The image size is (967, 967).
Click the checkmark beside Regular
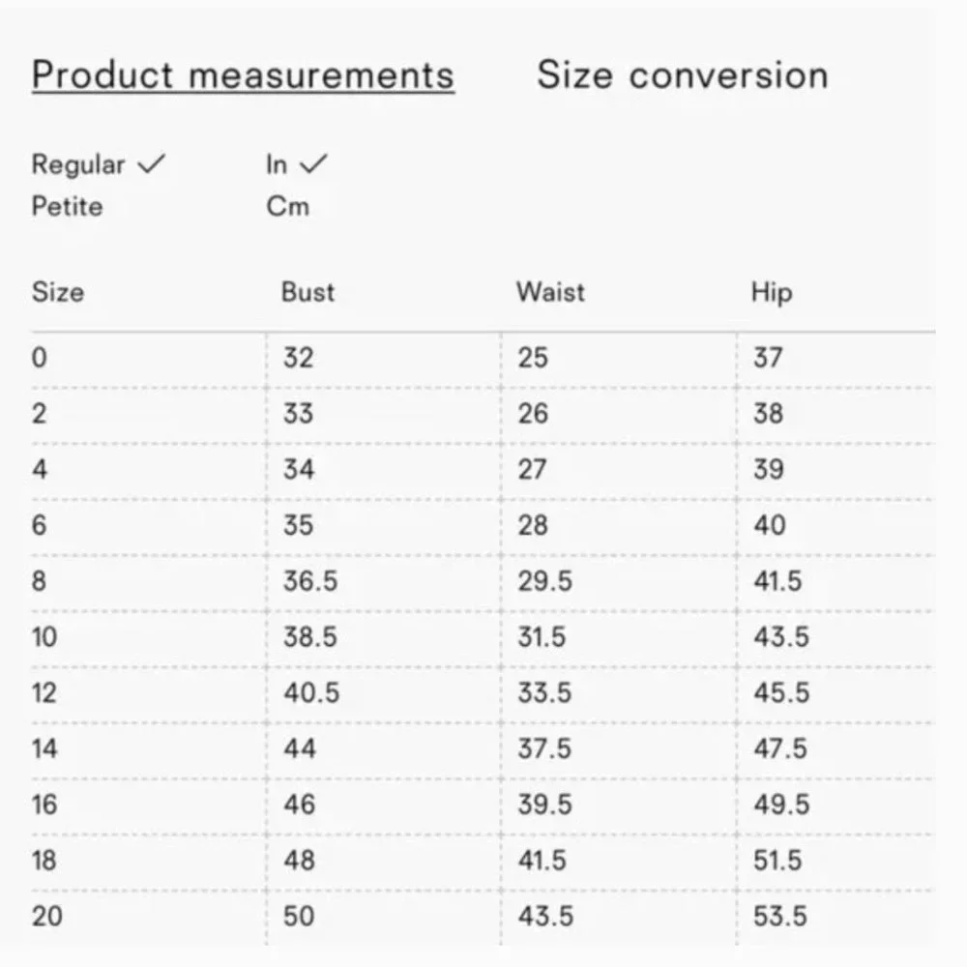tap(152, 165)
